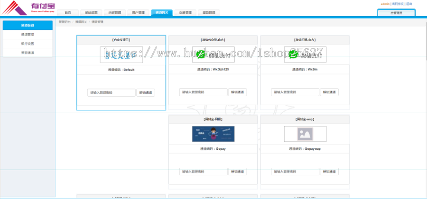The width and height of the screenshot is (427, 199).
Task: Click the 有付宝 logo
Action: [28, 8]
